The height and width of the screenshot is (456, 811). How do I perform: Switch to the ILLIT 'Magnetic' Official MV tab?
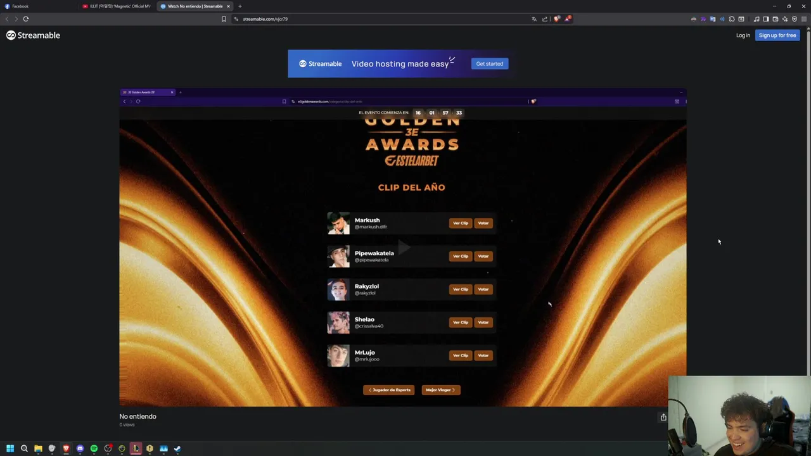[117, 6]
